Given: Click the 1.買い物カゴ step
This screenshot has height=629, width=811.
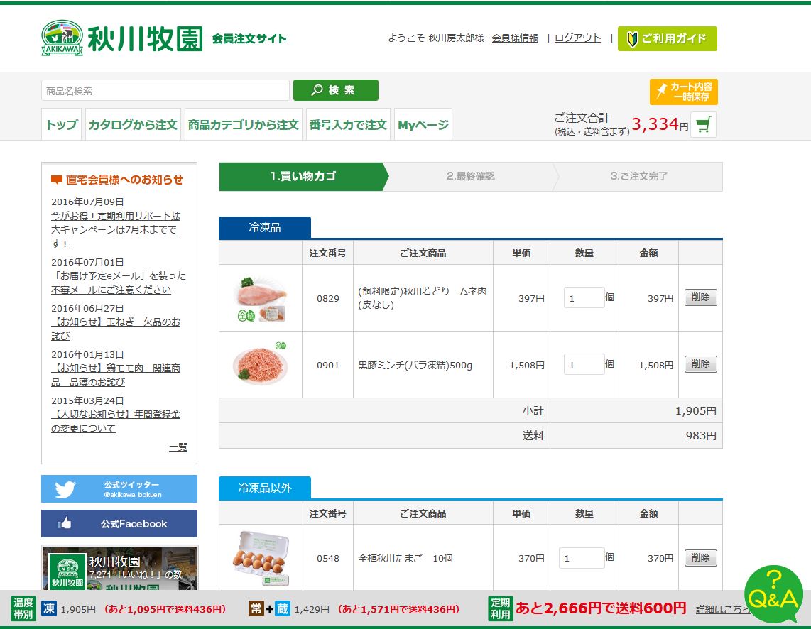Looking at the screenshot, I should [x=303, y=176].
